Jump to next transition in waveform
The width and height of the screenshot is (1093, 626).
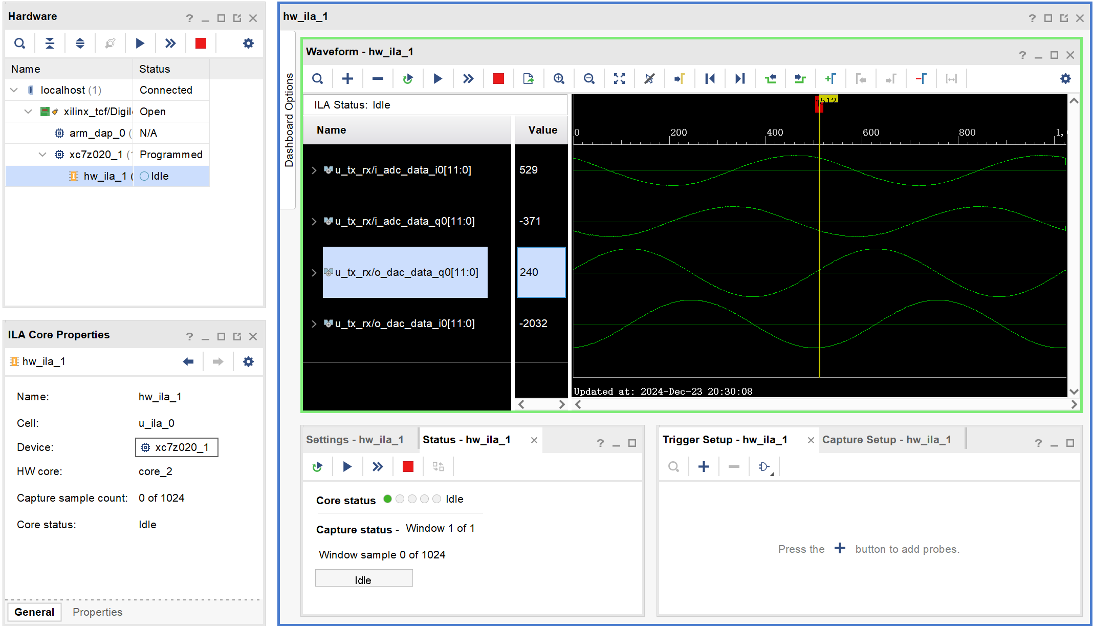pyautogui.click(x=800, y=79)
